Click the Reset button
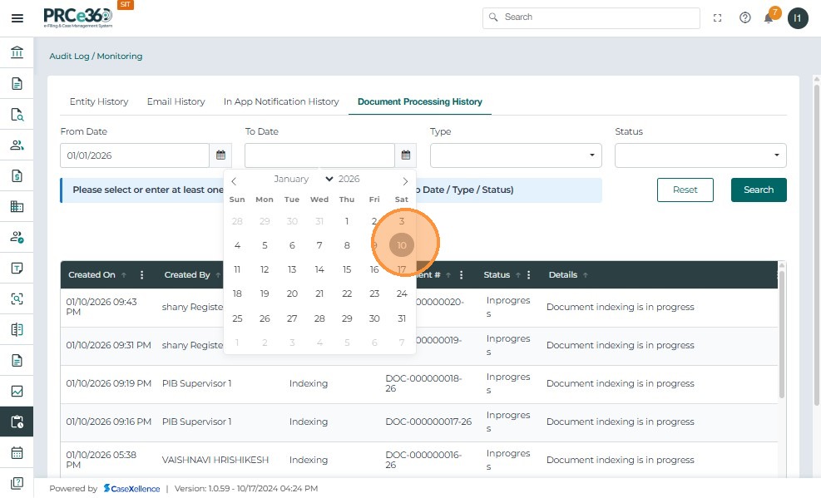 [x=685, y=190]
